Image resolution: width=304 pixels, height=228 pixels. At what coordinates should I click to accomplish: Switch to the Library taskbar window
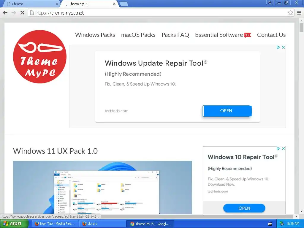[x=103, y=224]
